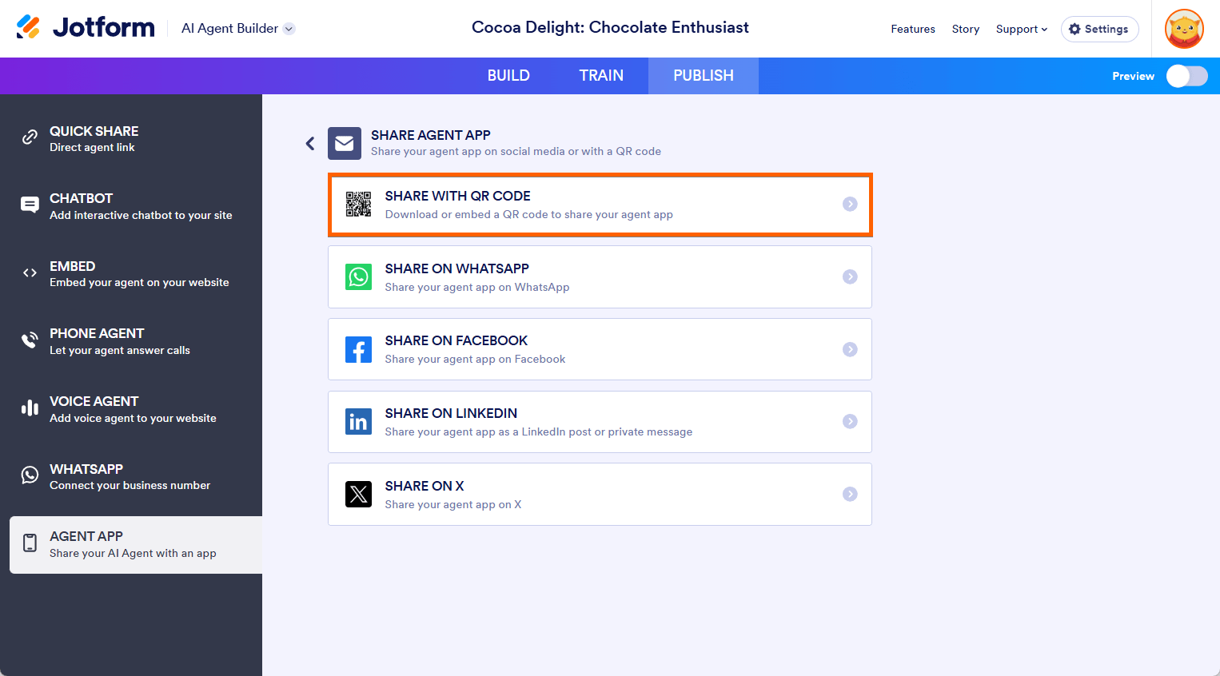Toggle the Preview switch on
Screen dimensions: 1220x676
pyautogui.click(x=1186, y=76)
